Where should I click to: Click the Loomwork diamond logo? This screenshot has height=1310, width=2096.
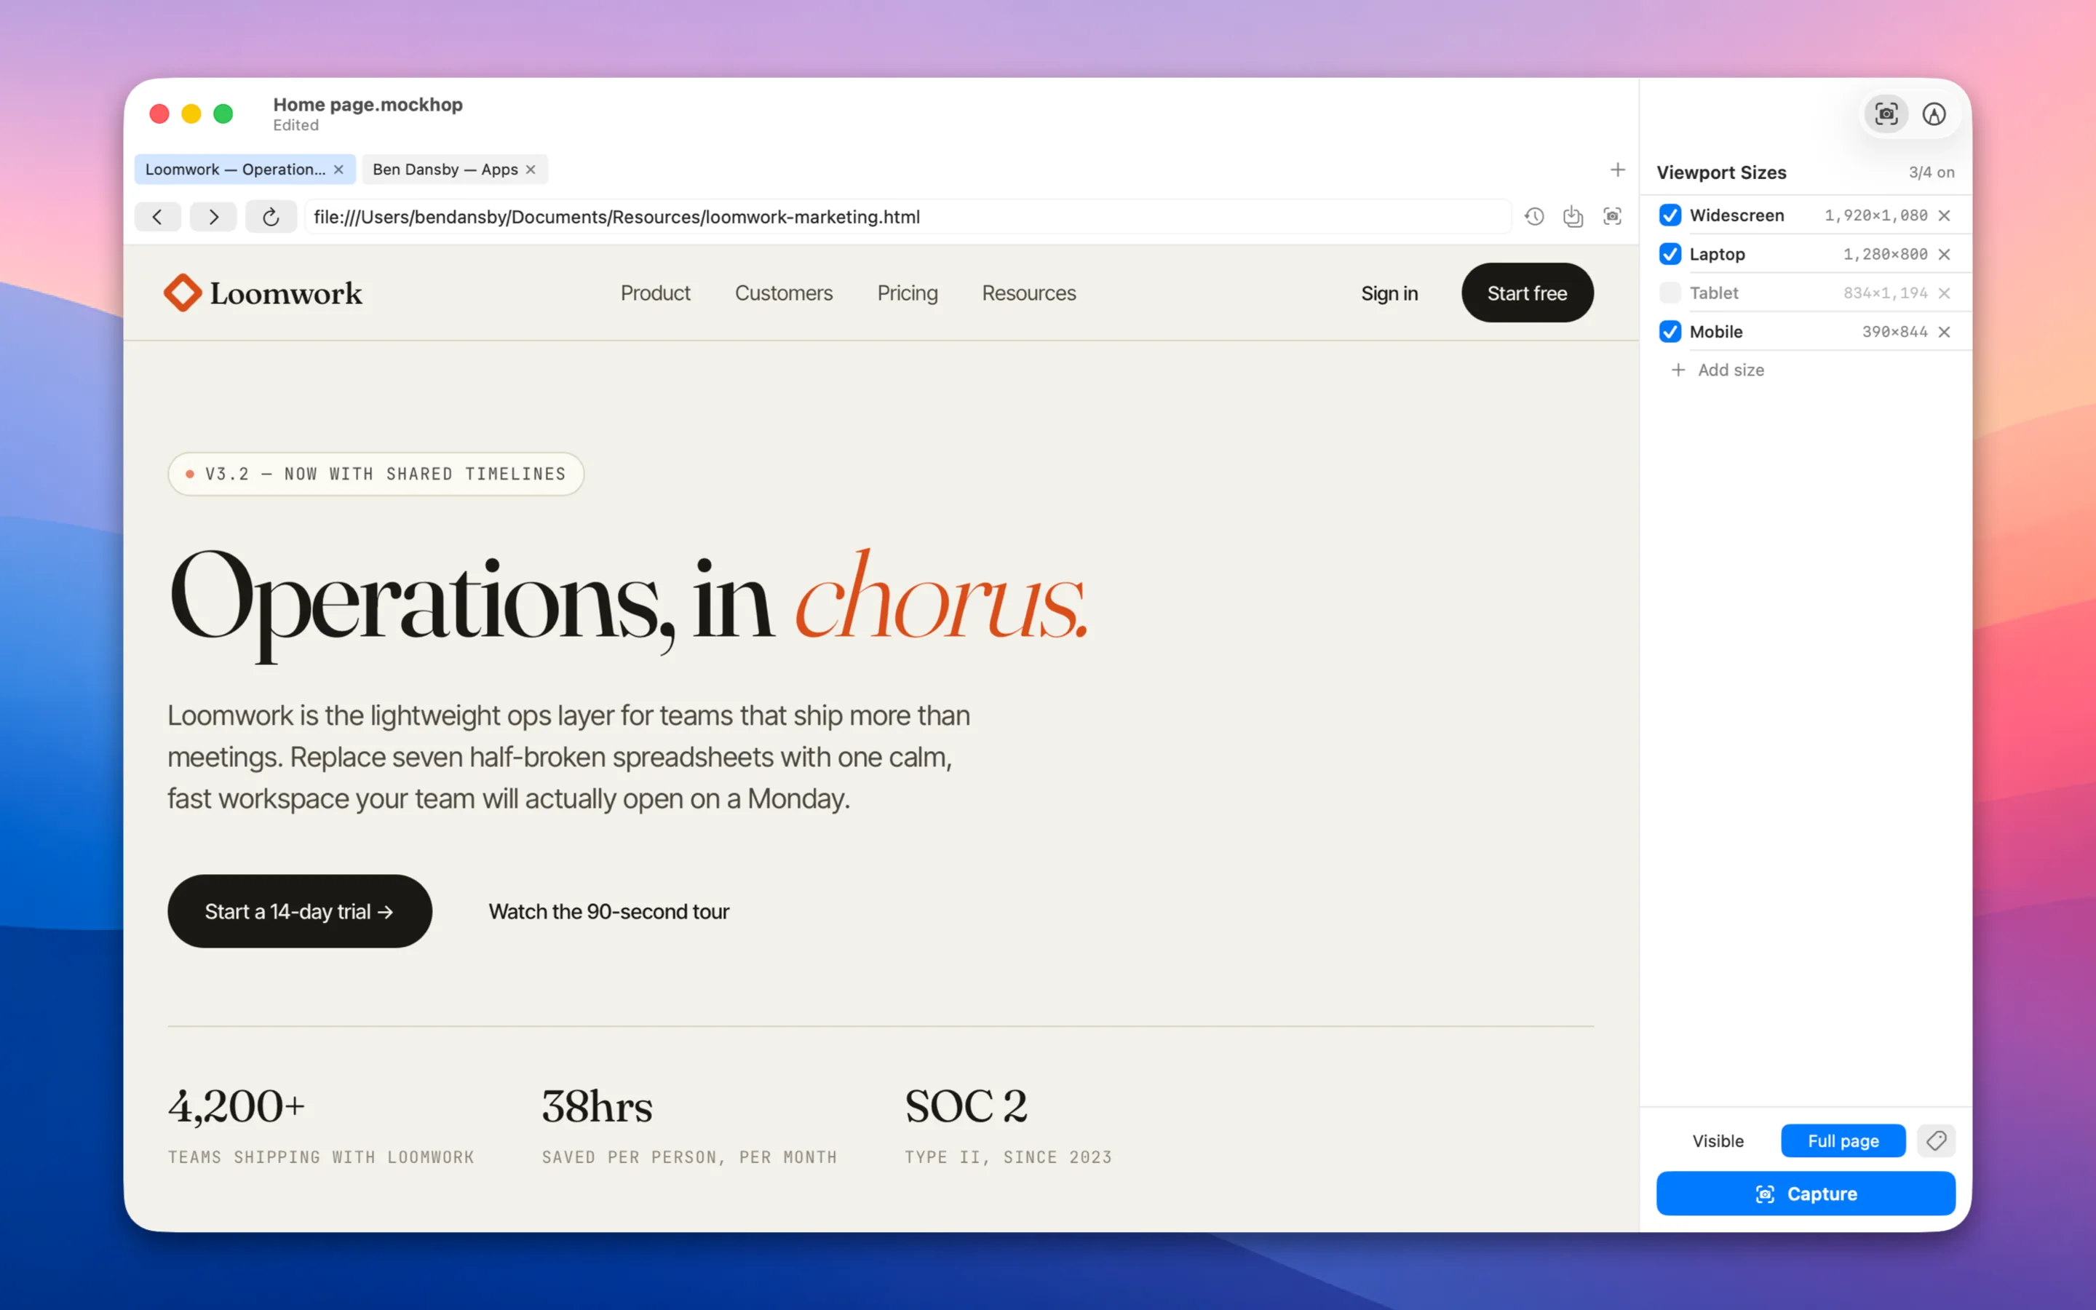[x=183, y=293]
